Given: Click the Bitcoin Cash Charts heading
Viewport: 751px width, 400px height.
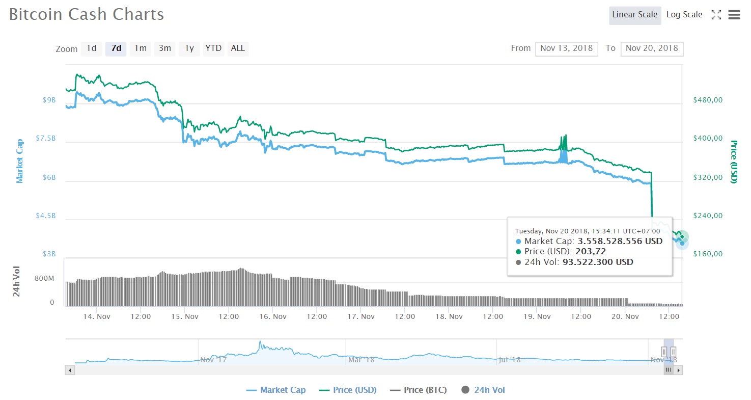Looking at the screenshot, I should click(x=87, y=14).
